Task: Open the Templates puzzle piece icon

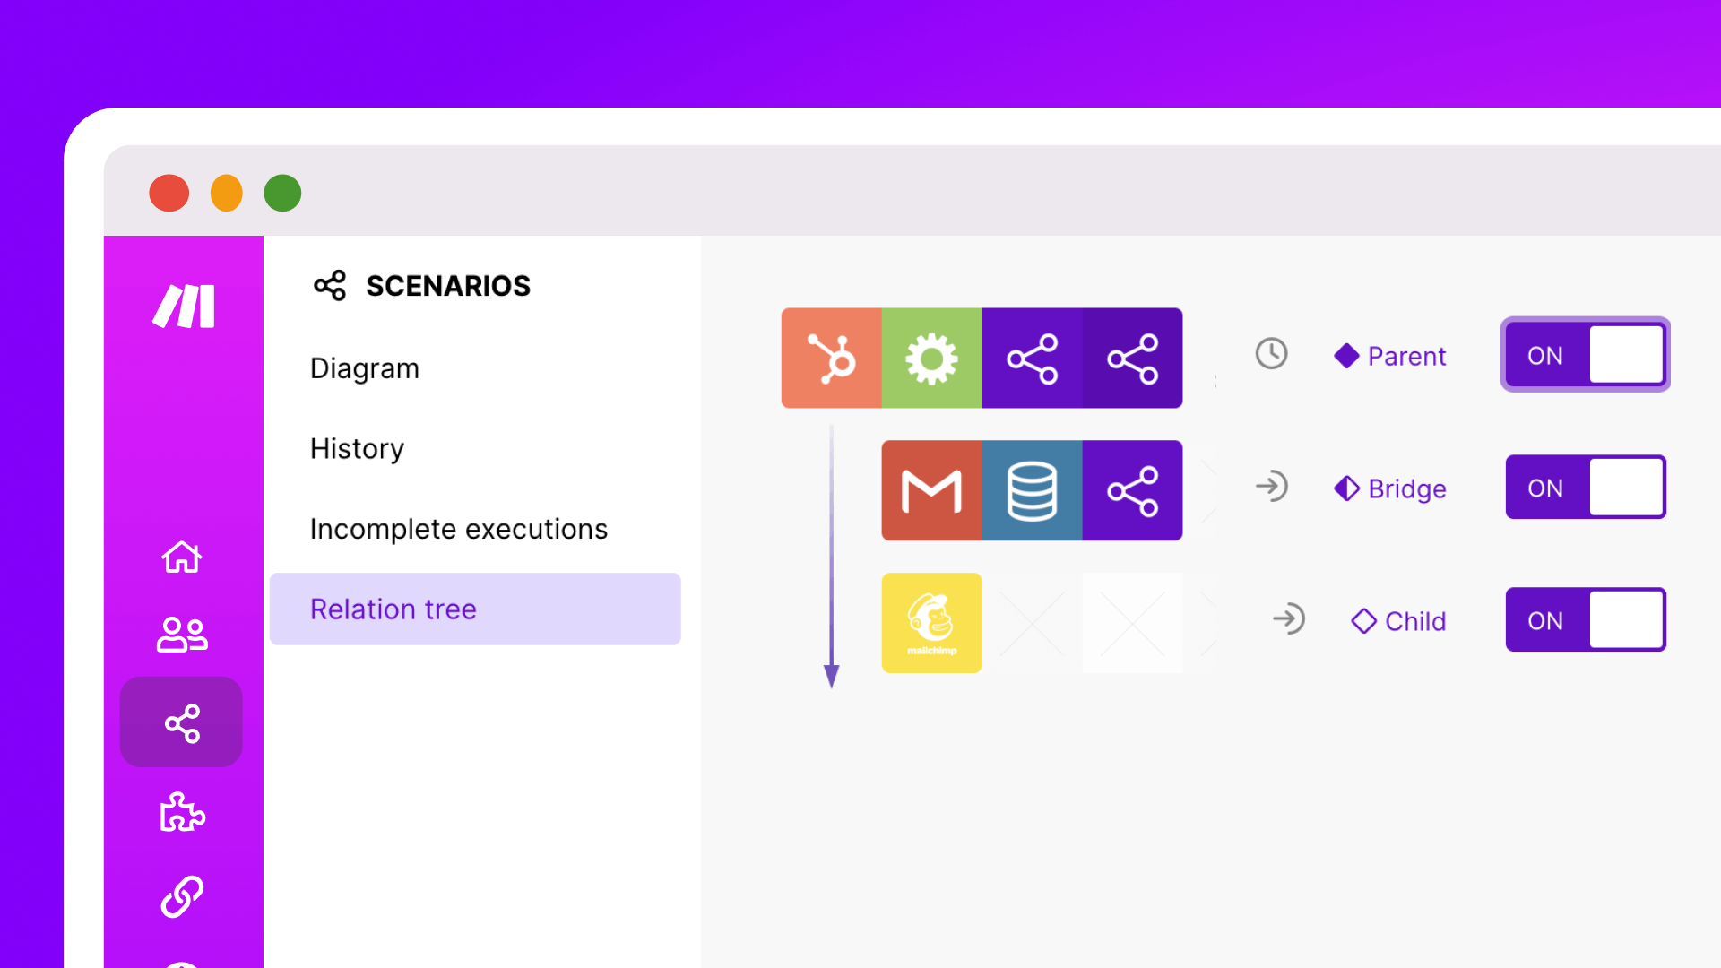Action: pos(182,812)
